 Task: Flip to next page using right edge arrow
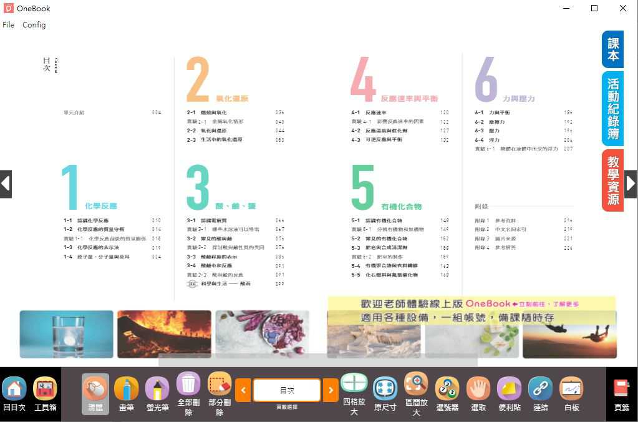coord(631,184)
